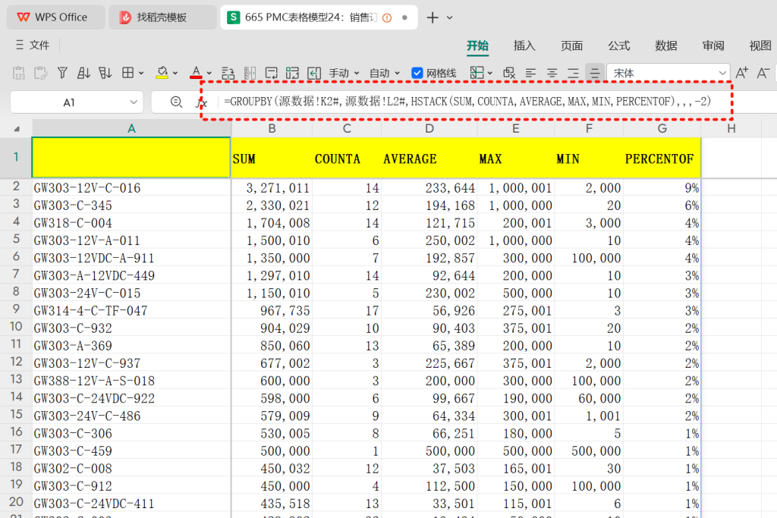
Task: Select column B header
Action: click(272, 129)
